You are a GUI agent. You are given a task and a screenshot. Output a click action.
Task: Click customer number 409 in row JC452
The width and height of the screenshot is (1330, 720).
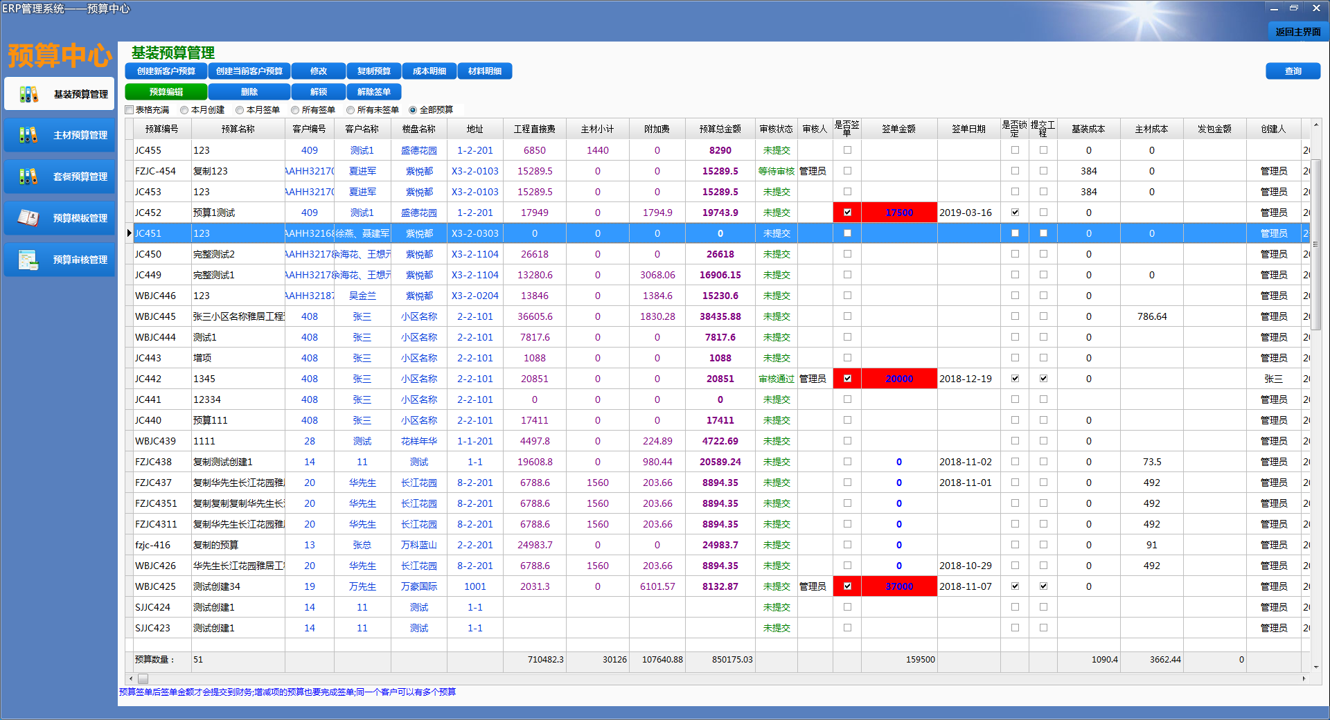point(310,213)
